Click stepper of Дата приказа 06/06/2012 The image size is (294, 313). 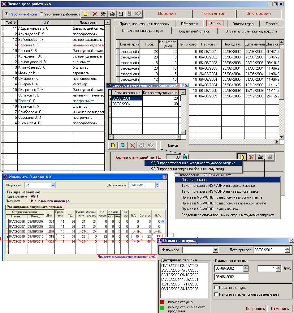pyautogui.click(x=288, y=250)
